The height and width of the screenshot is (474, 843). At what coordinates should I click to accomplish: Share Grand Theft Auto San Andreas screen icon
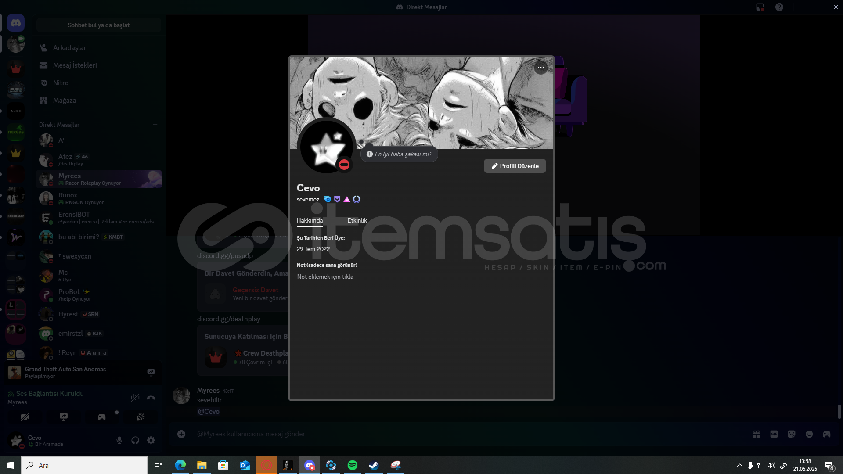(151, 373)
